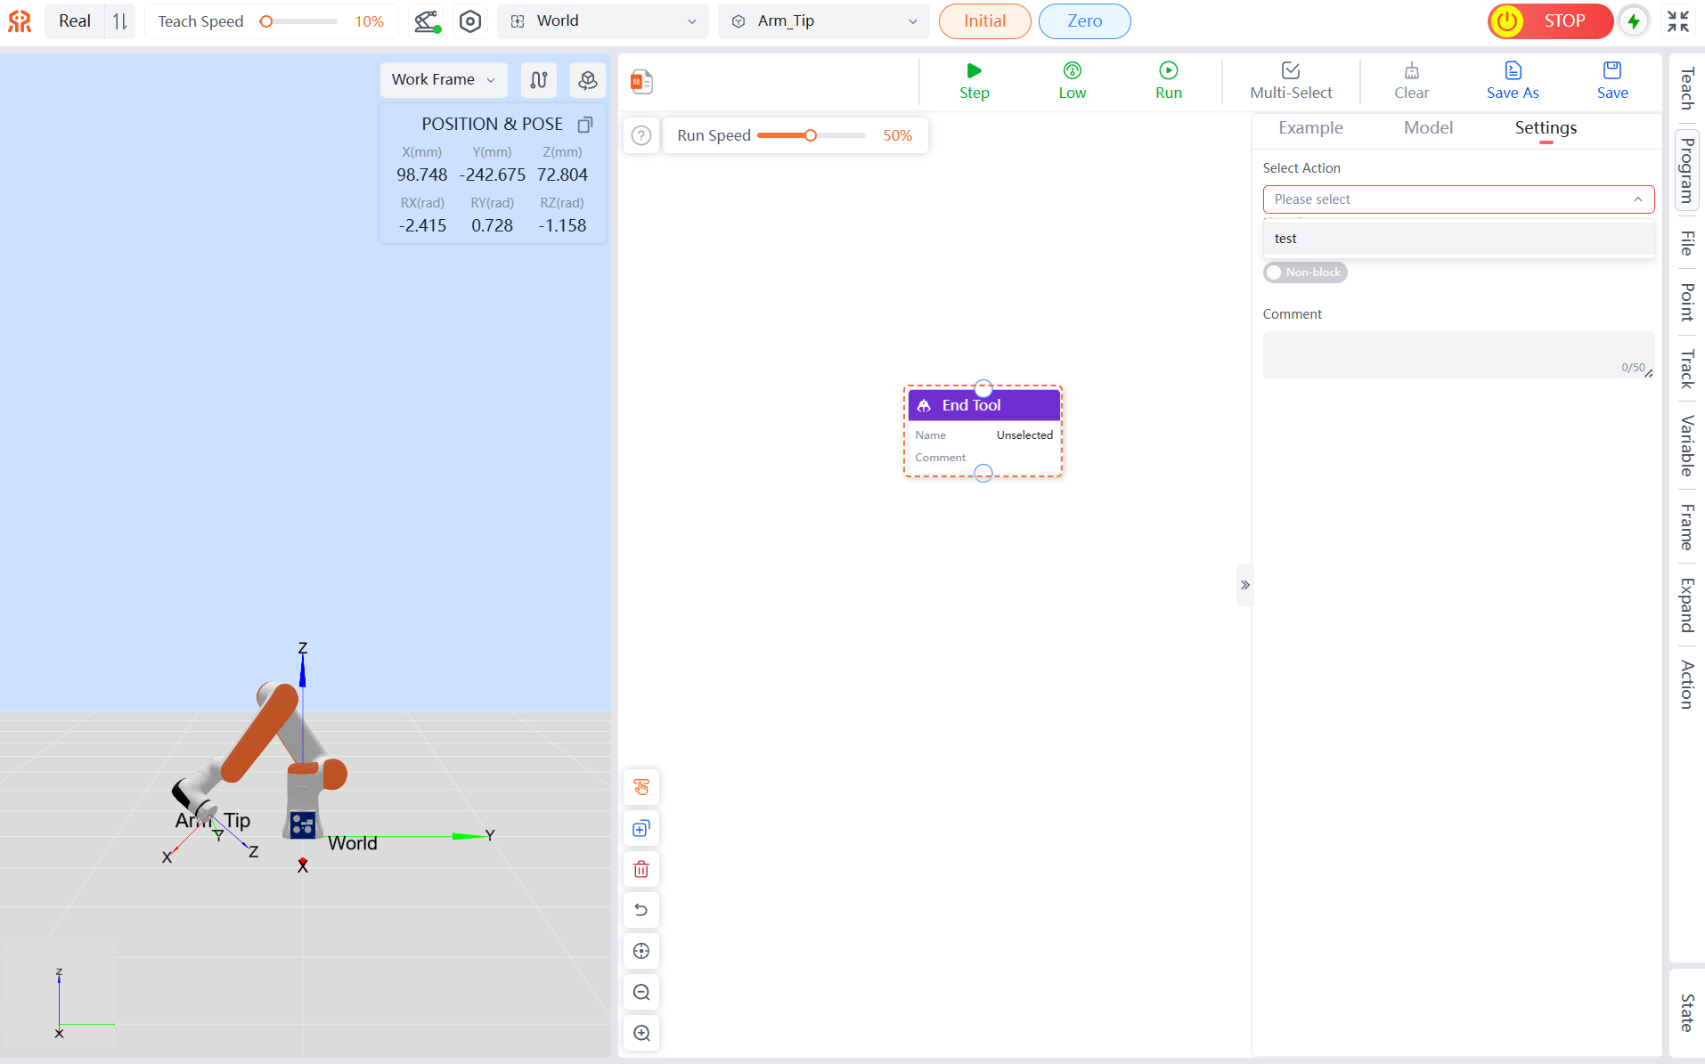Click the trash delete icon in canvas toolbar

pyautogui.click(x=641, y=869)
